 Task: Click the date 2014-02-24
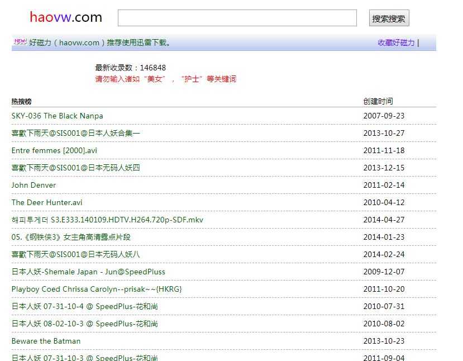pos(384,255)
